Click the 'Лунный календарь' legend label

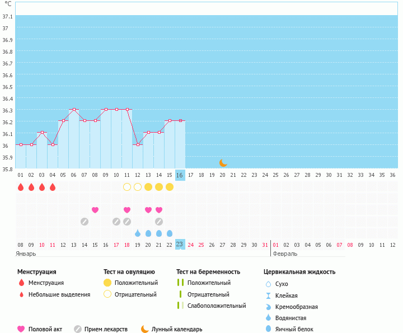pos(178,329)
